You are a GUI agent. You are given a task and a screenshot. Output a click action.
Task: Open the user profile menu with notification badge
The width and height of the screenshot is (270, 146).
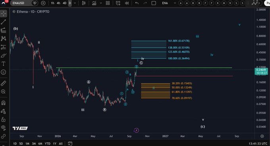click(4, 3)
